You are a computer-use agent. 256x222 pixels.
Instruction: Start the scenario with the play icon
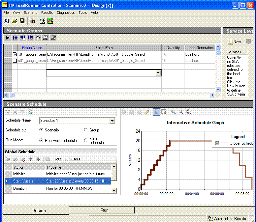8,38
